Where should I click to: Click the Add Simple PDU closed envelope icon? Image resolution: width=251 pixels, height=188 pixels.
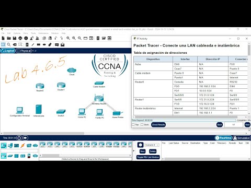(56, 45)
